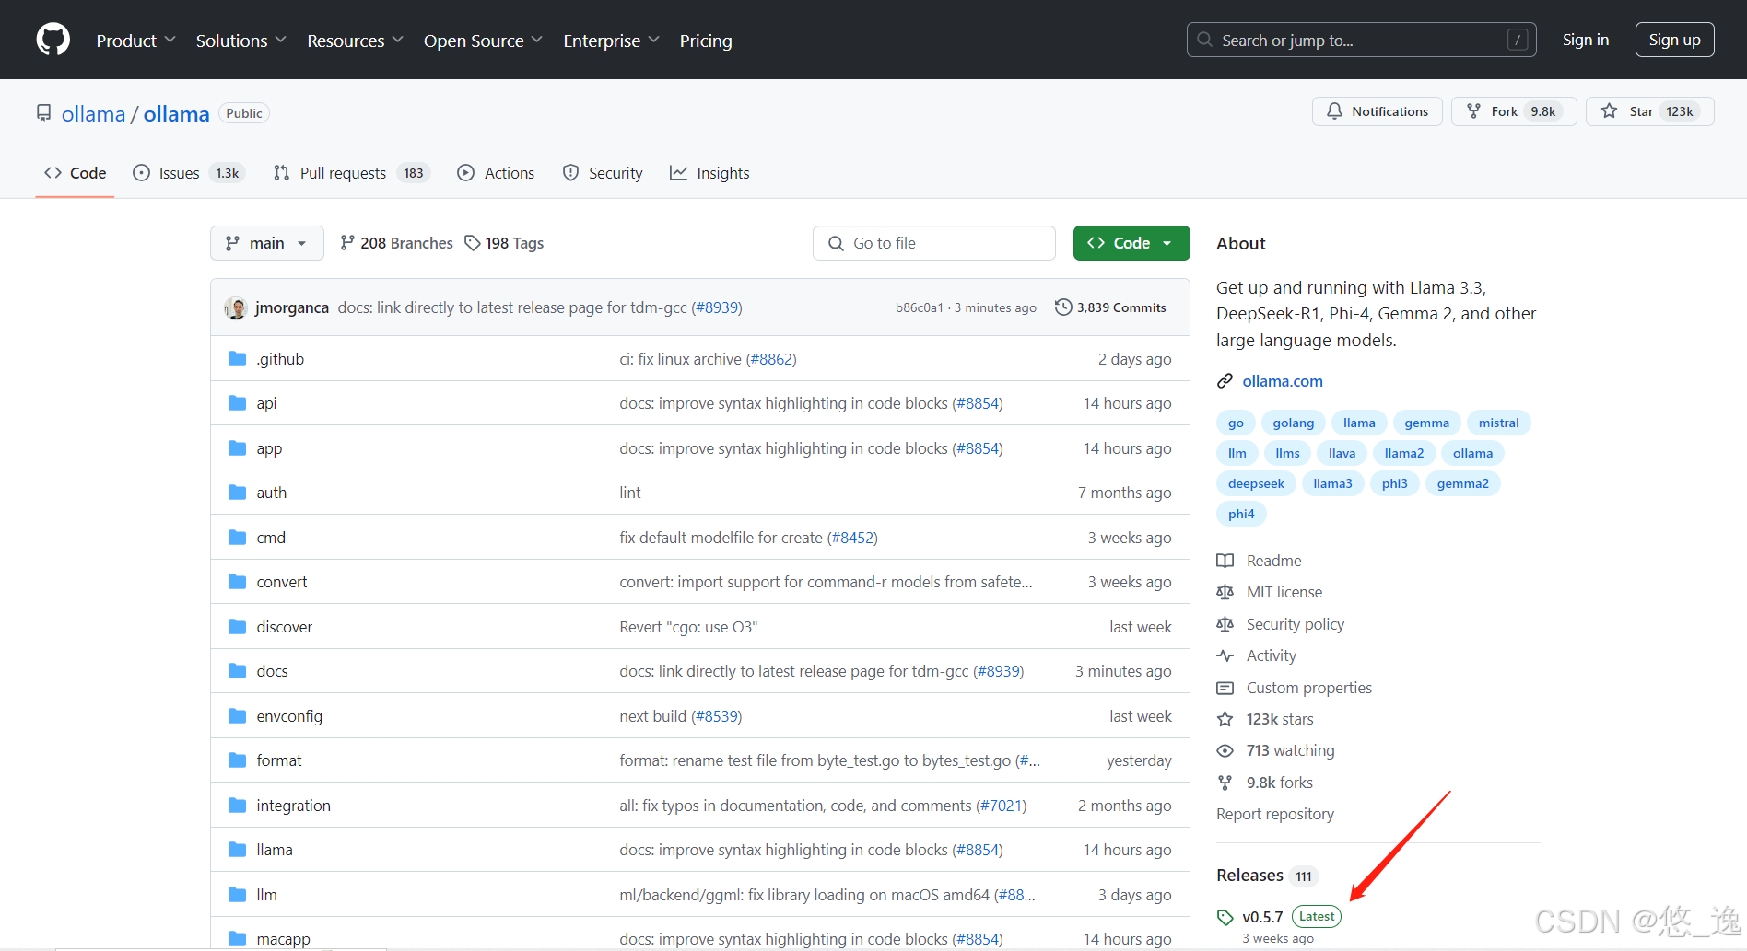1747x951 pixels.
Task: Click the Star icon
Action: (1609, 111)
